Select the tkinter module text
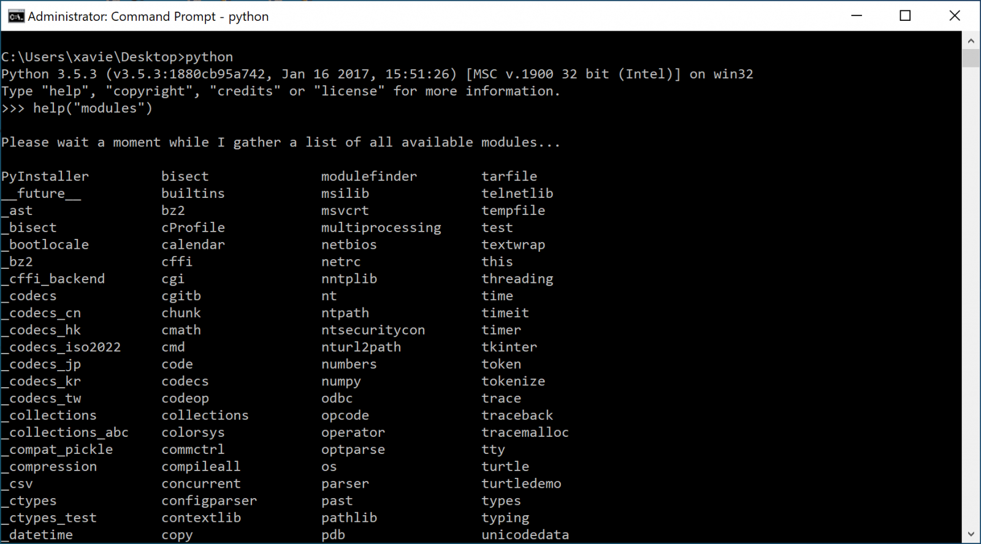Image resolution: width=981 pixels, height=544 pixels. coord(509,347)
